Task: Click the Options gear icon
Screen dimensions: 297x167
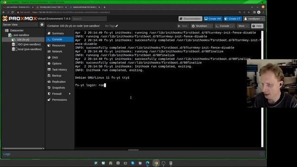Action: coord(49,64)
